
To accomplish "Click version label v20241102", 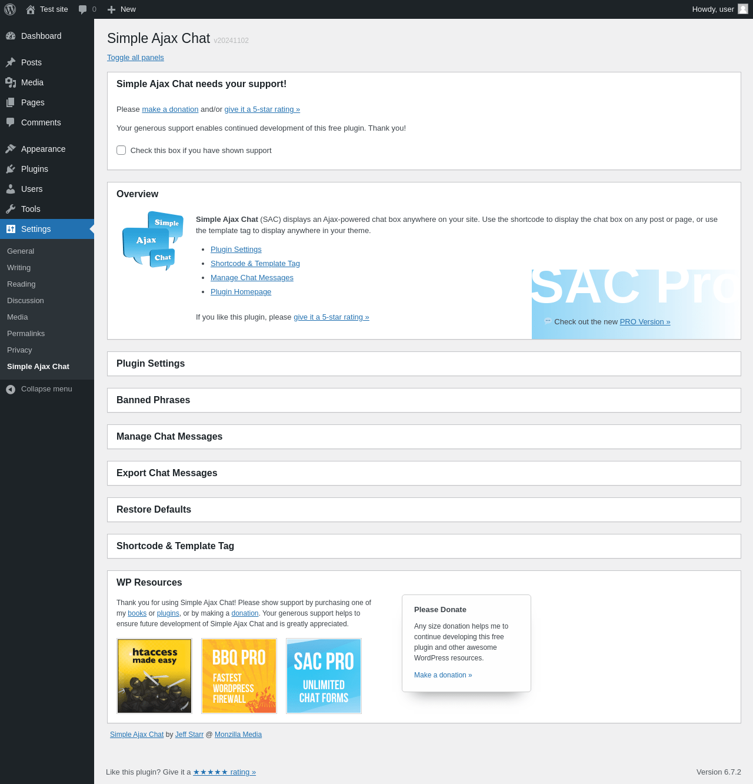I will (x=231, y=41).
